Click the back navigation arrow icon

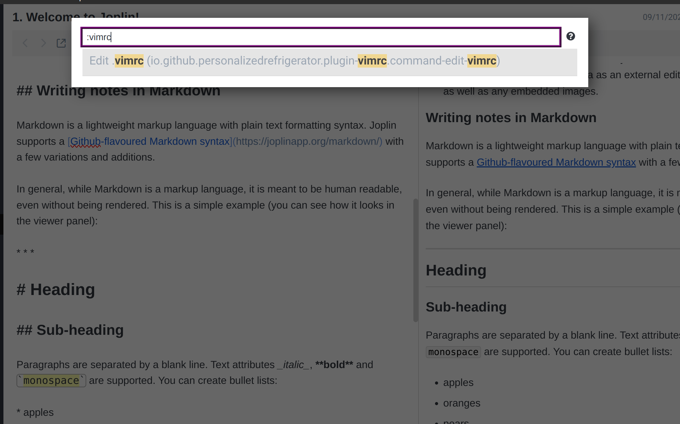tap(25, 43)
